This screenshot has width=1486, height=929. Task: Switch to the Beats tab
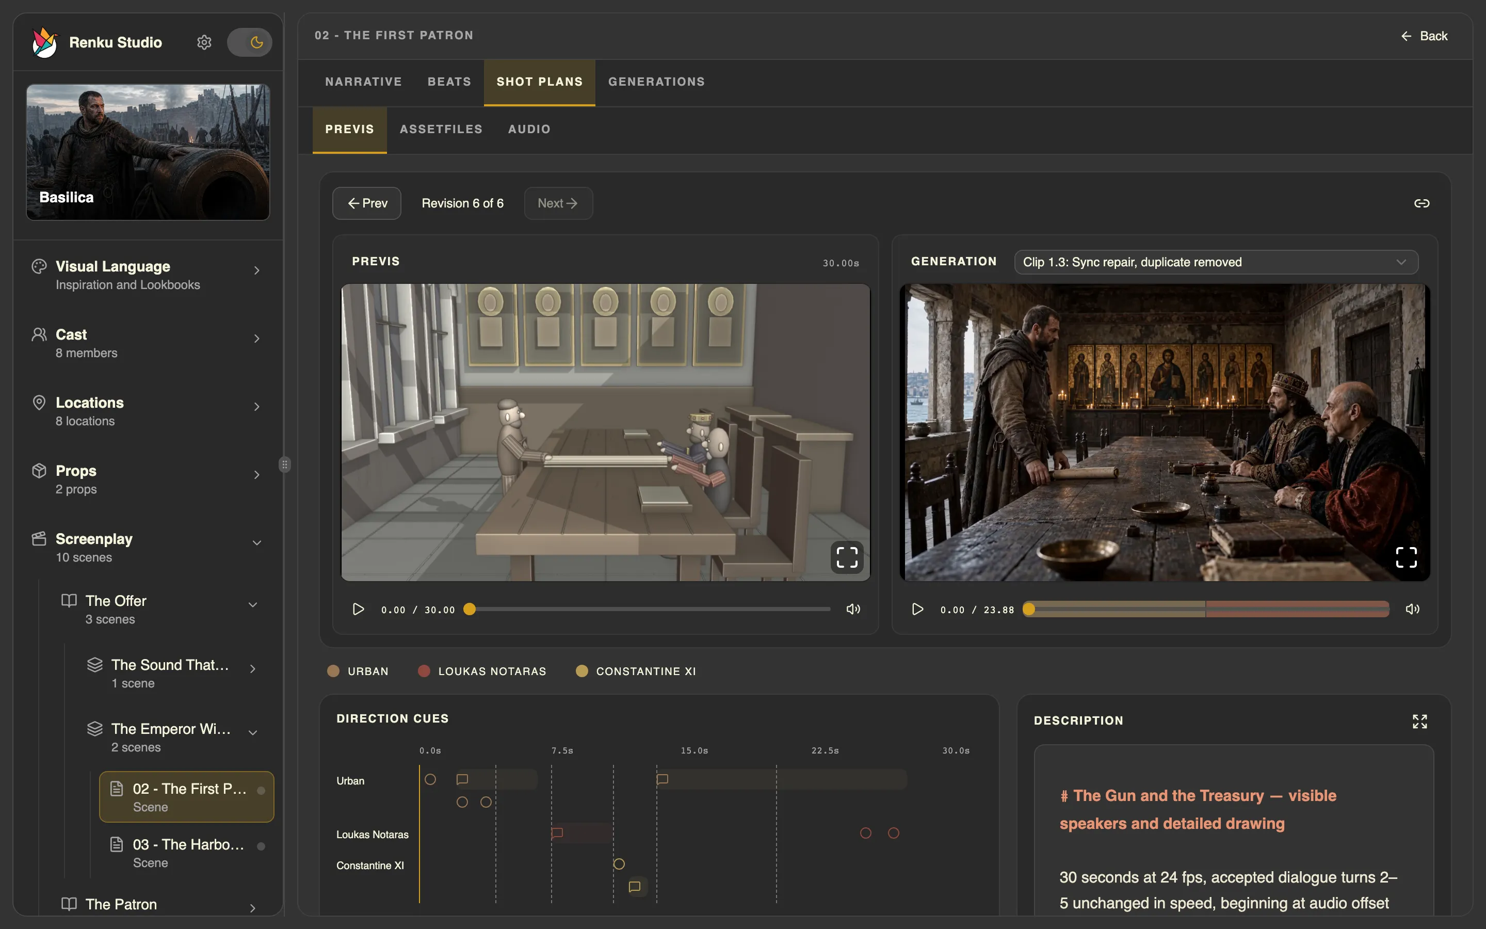point(449,82)
